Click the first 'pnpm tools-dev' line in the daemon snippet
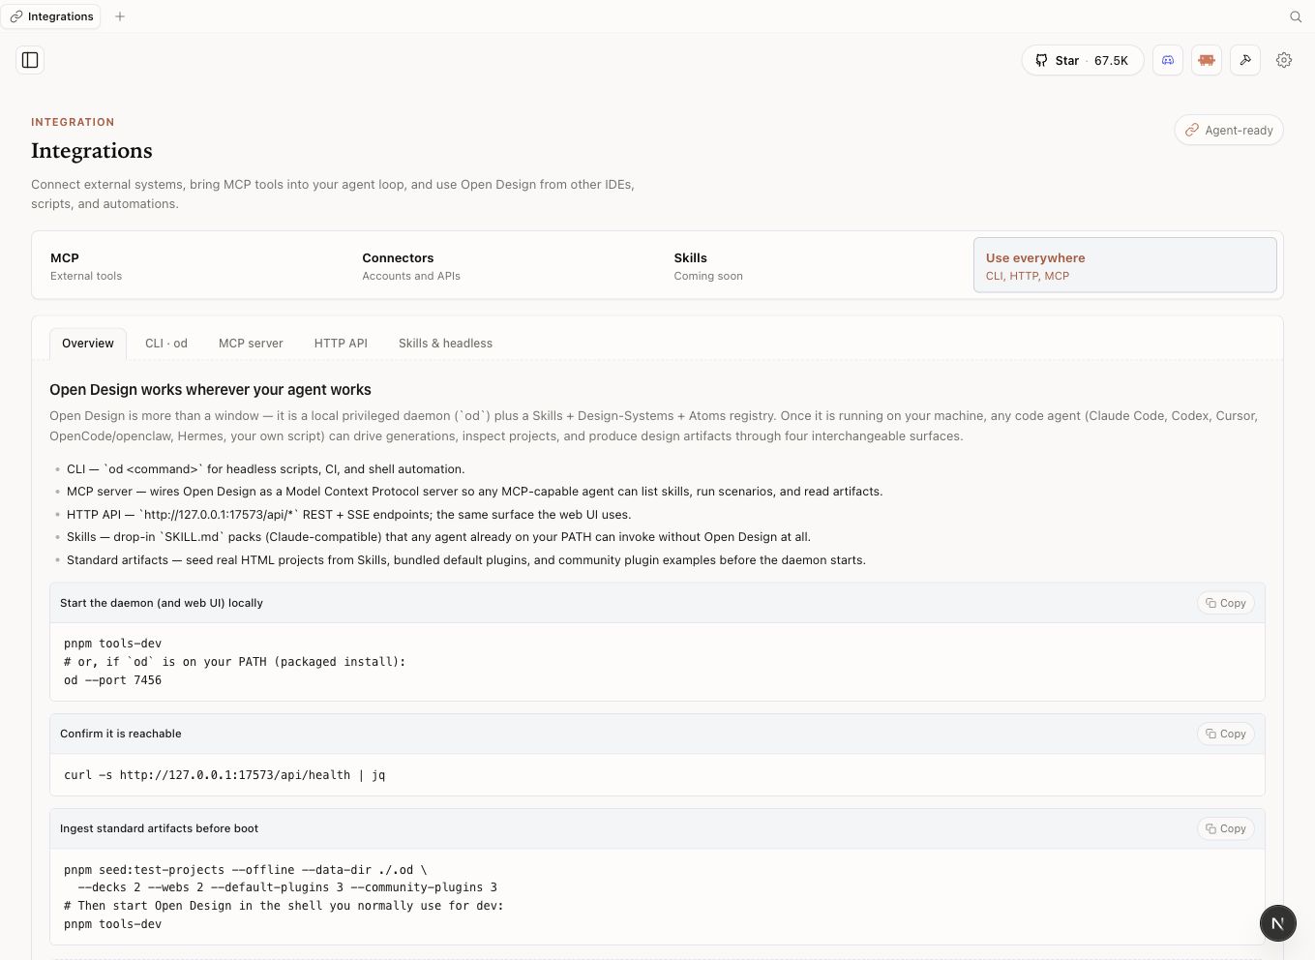This screenshot has width=1315, height=960. tap(112, 644)
